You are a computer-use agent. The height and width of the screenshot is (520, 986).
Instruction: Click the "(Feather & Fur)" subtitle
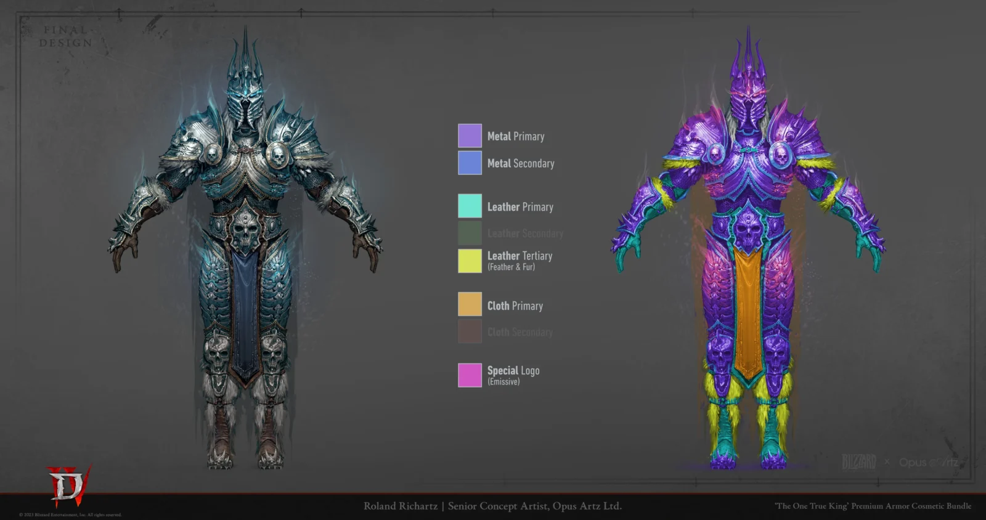(511, 267)
